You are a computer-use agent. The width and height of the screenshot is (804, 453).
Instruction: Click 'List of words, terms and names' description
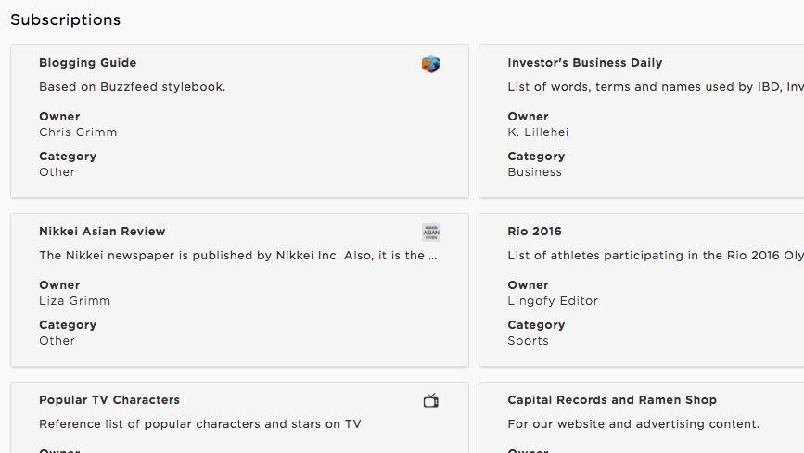[656, 86]
